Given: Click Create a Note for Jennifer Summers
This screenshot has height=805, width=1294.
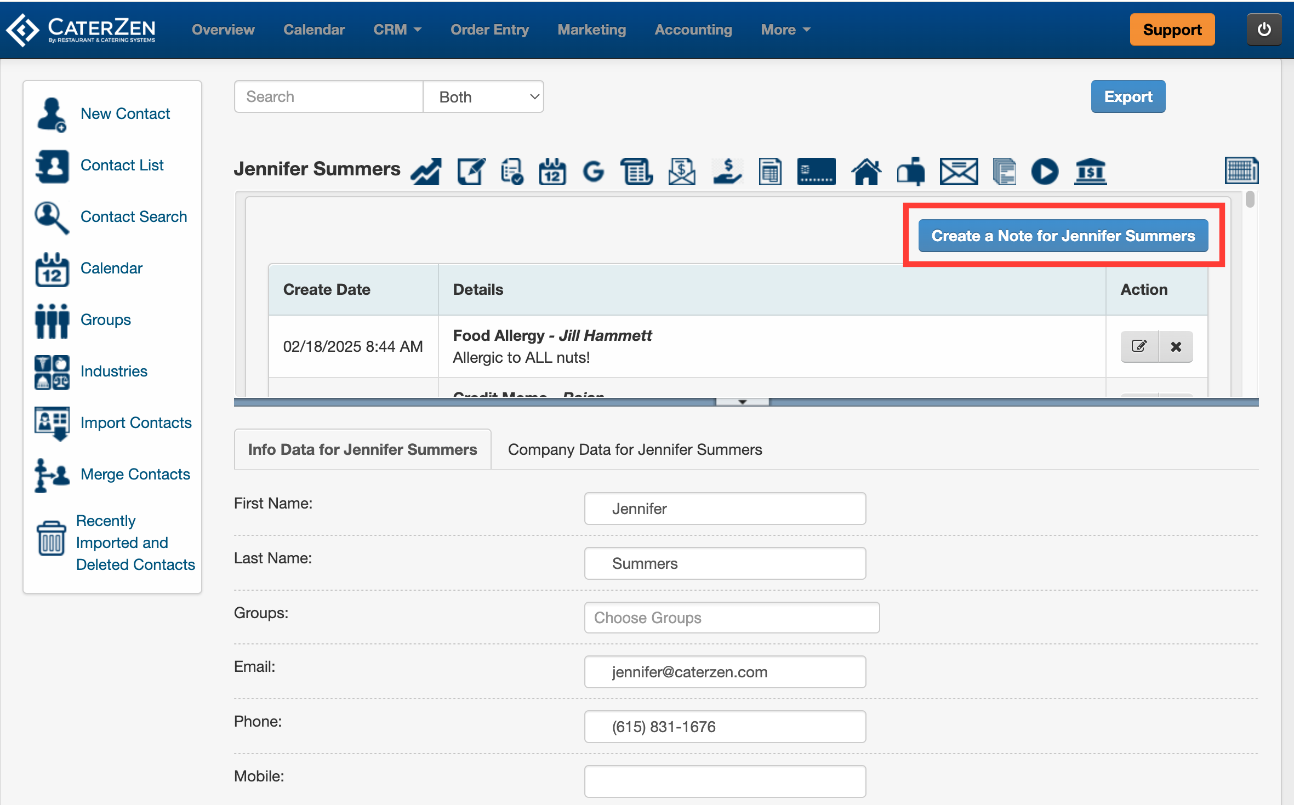Looking at the screenshot, I should [x=1063, y=236].
